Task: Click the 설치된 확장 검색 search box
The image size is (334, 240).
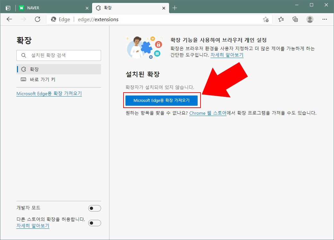Action: [x=59, y=55]
